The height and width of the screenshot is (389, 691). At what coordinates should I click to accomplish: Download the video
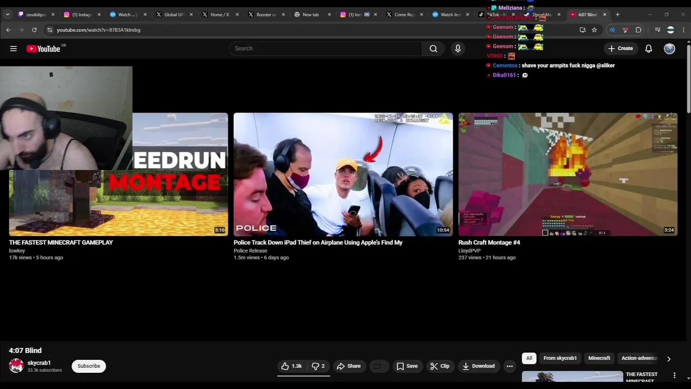click(x=478, y=366)
